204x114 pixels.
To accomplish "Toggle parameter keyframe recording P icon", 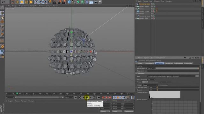I will (x=125, y=97).
